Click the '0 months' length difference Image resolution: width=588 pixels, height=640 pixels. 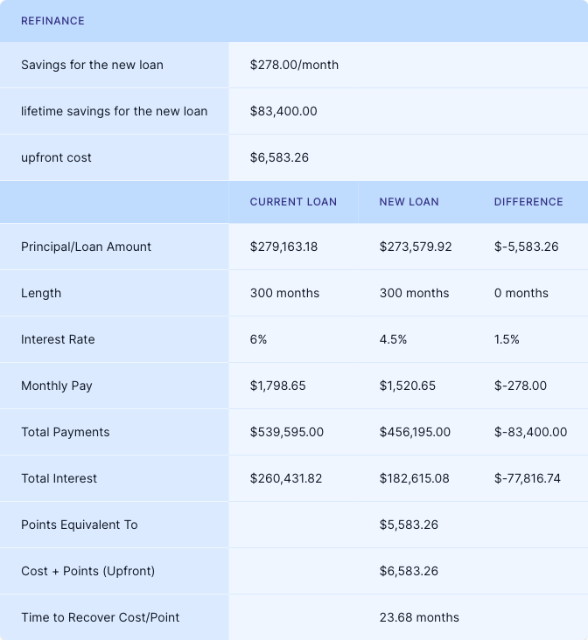click(521, 293)
